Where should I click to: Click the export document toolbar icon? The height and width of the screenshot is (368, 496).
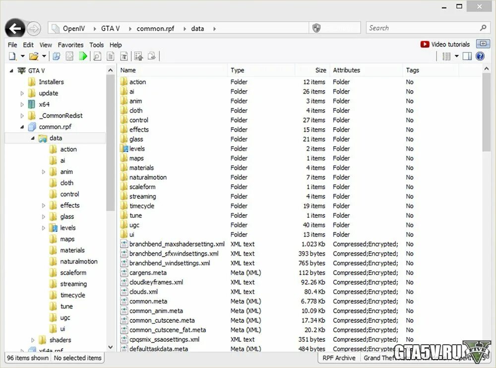[x=152, y=56]
